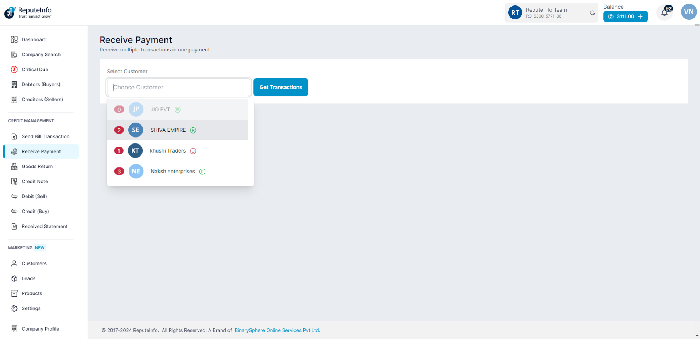Pick Naksh enterprises in customer dropdown
Viewport: 700px width, 339px height.
tap(173, 172)
